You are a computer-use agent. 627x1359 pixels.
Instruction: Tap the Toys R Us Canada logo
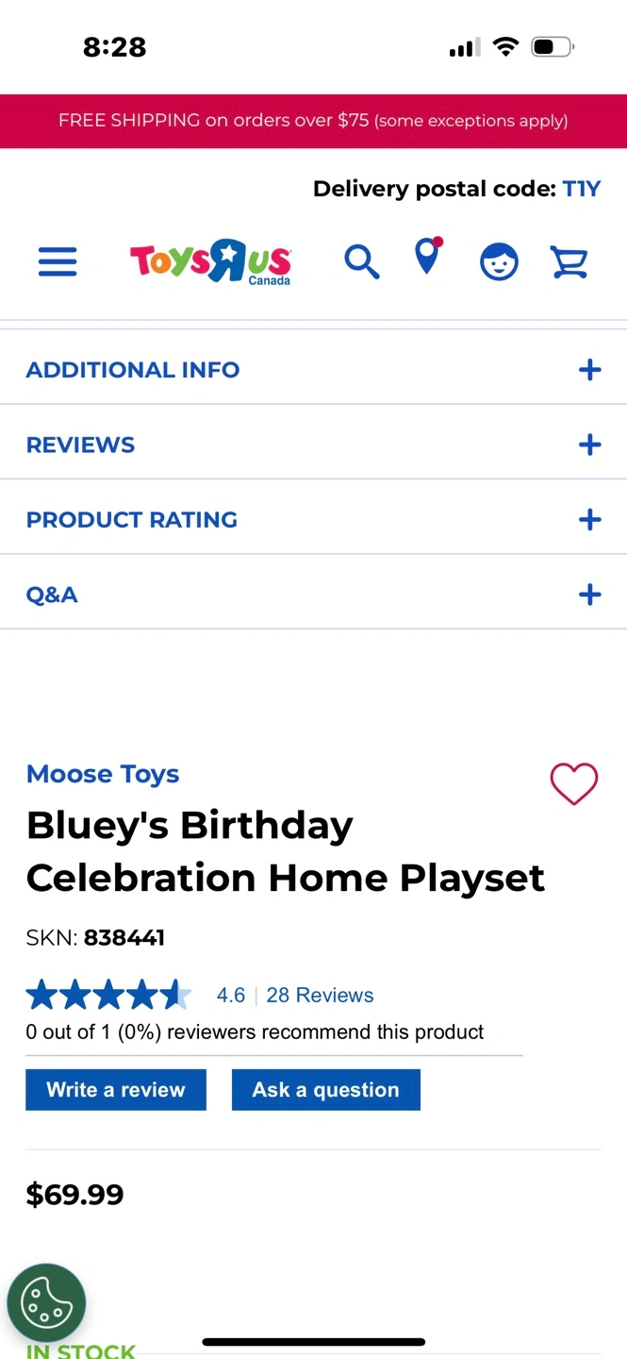pos(210,261)
